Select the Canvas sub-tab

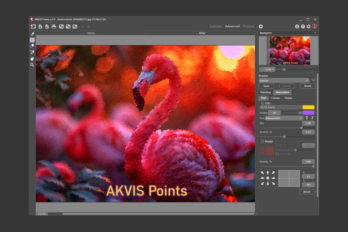pos(275,98)
